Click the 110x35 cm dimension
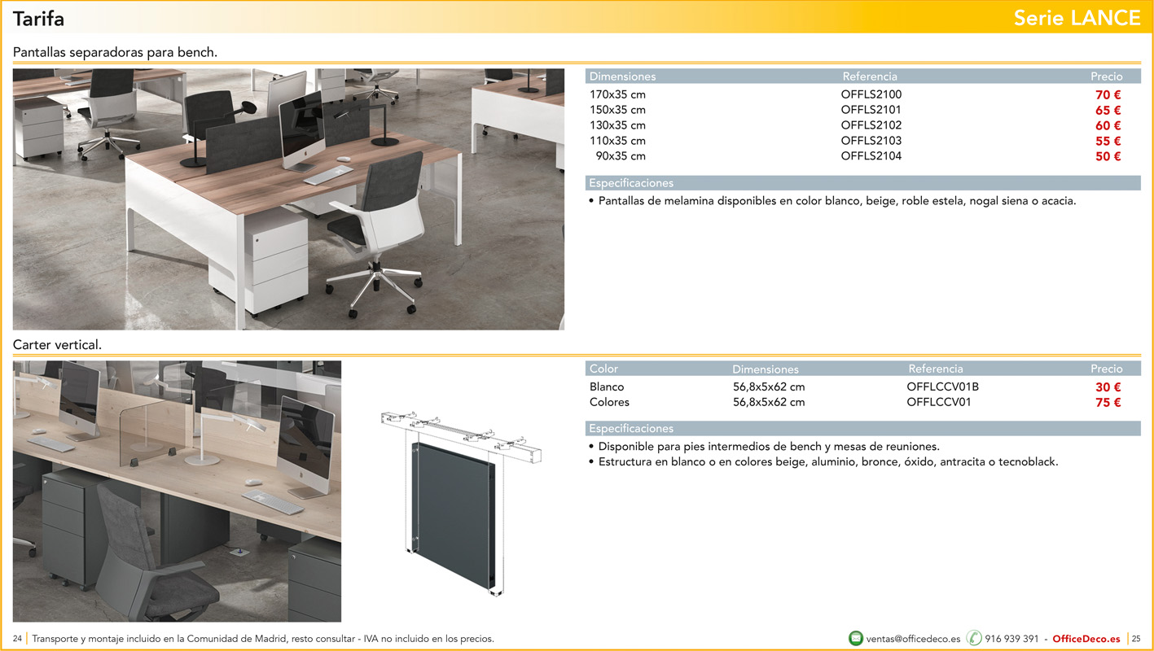The width and height of the screenshot is (1154, 651). (617, 141)
